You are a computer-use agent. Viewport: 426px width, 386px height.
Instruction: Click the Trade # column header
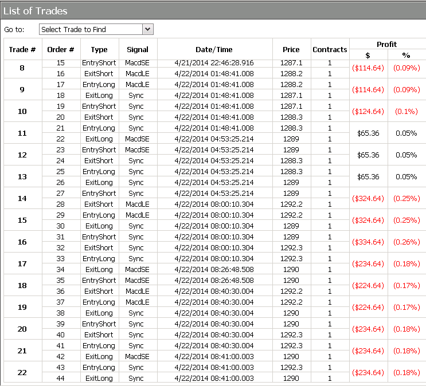point(22,49)
